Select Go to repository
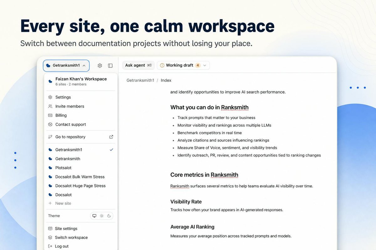The width and height of the screenshot is (376, 250). point(81,137)
